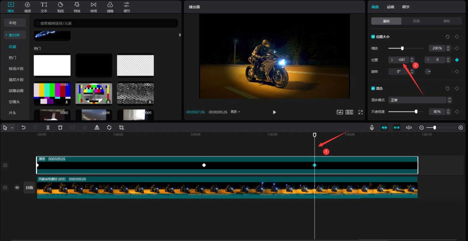Click the microphone record icon
Image resolution: width=468 pixels, height=241 pixels.
point(372,127)
